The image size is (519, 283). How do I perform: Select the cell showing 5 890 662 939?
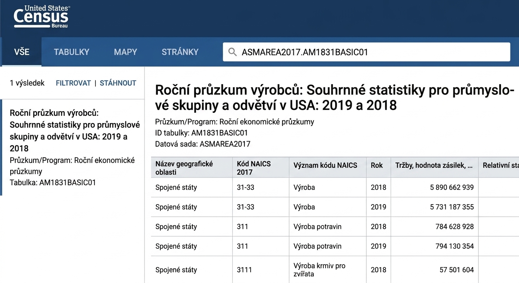(435, 188)
